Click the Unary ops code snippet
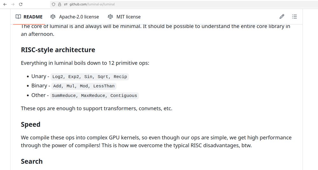Image resolution: width=318 pixels, height=170 pixels. [x=90, y=77]
